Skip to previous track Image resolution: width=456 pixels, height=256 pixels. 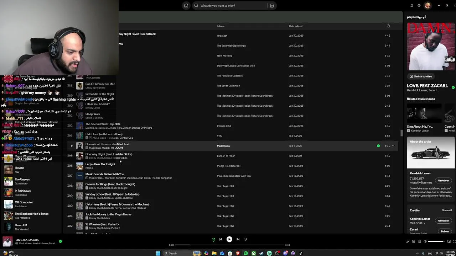(x=221, y=239)
